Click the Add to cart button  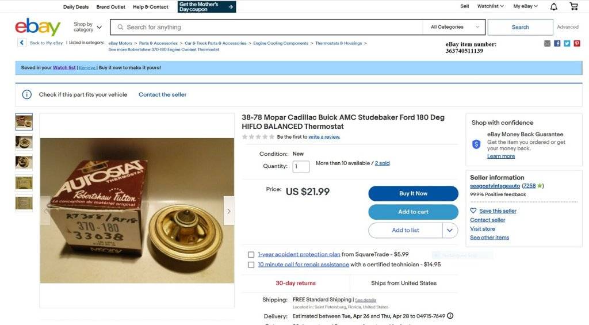coord(413,212)
